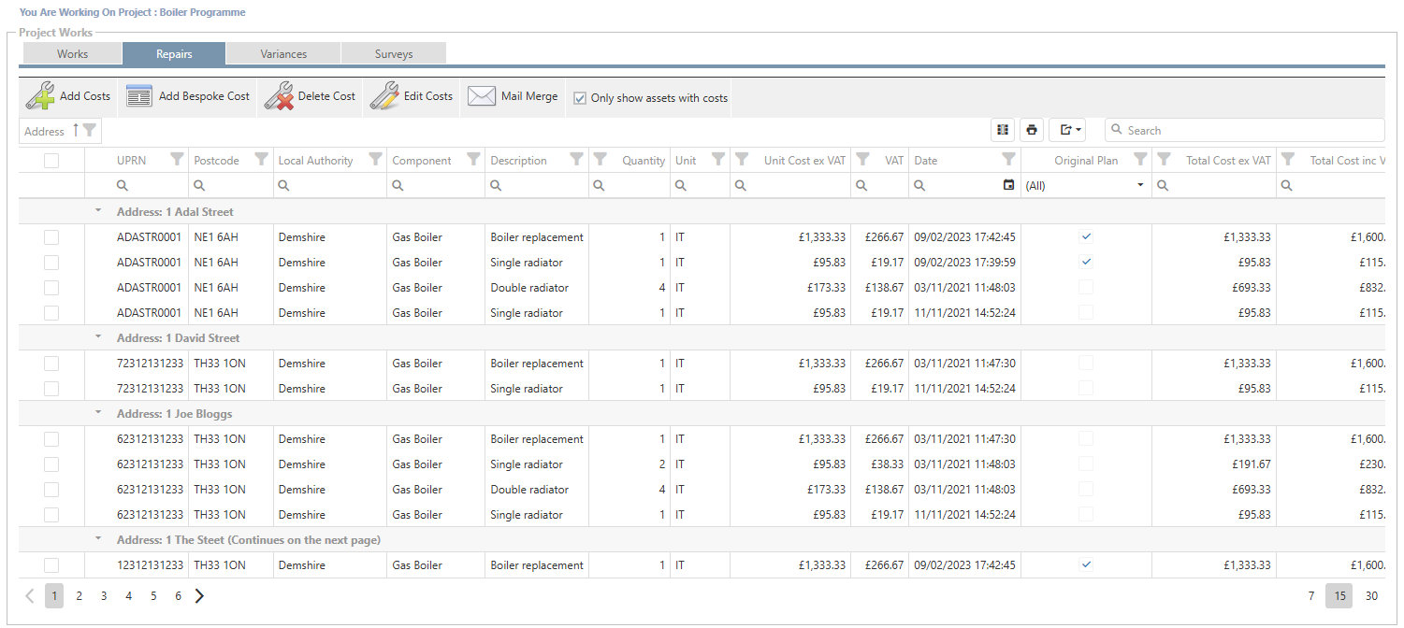Viewport: 1404px width, 628px height.
Task: Go to page 3 of results
Action: [104, 596]
